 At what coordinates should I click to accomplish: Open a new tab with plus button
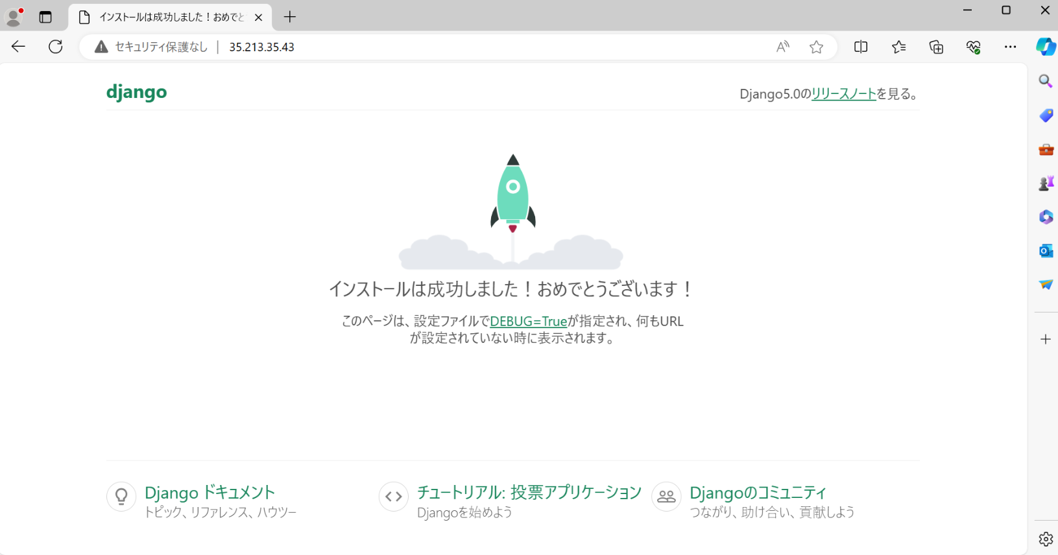290,17
